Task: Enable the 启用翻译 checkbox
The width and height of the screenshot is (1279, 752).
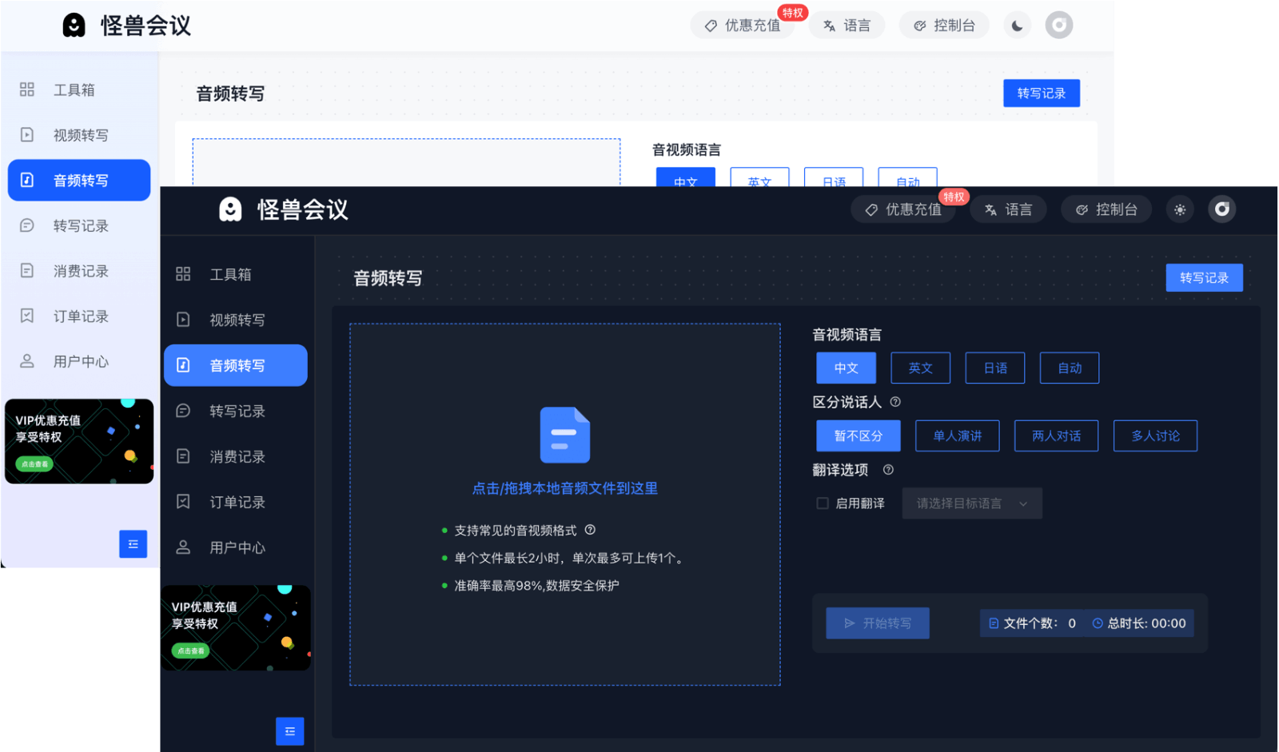Action: tap(822, 503)
